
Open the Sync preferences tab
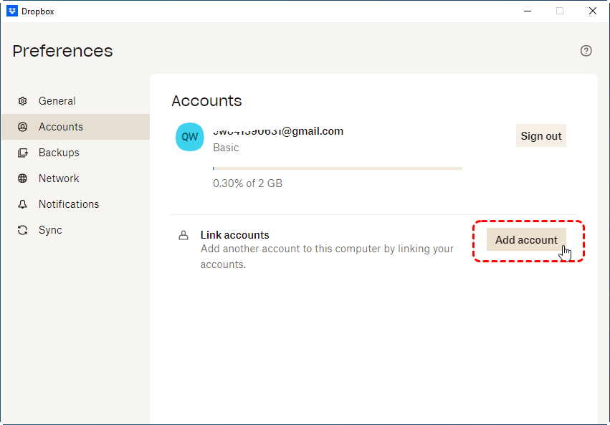pyautogui.click(x=50, y=230)
